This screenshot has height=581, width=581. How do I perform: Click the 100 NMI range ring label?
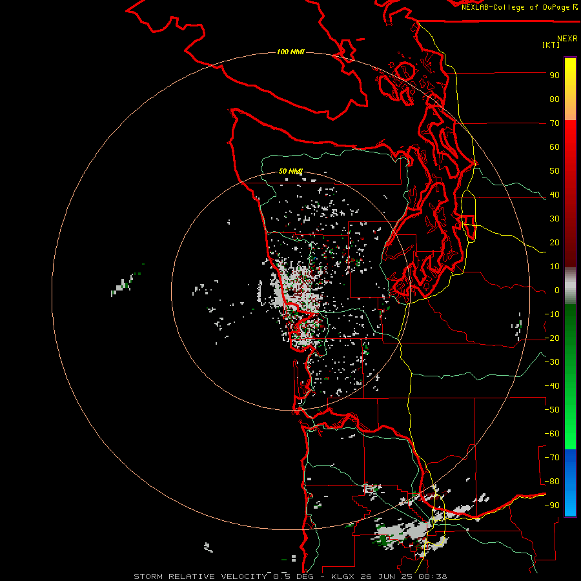click(290, 52)
